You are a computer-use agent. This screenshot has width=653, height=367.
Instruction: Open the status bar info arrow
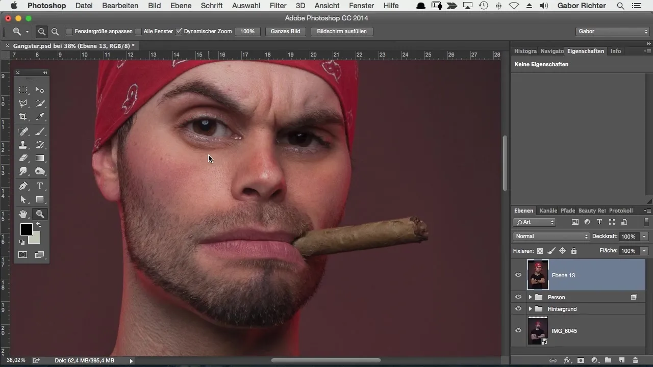tap(131, 360)
